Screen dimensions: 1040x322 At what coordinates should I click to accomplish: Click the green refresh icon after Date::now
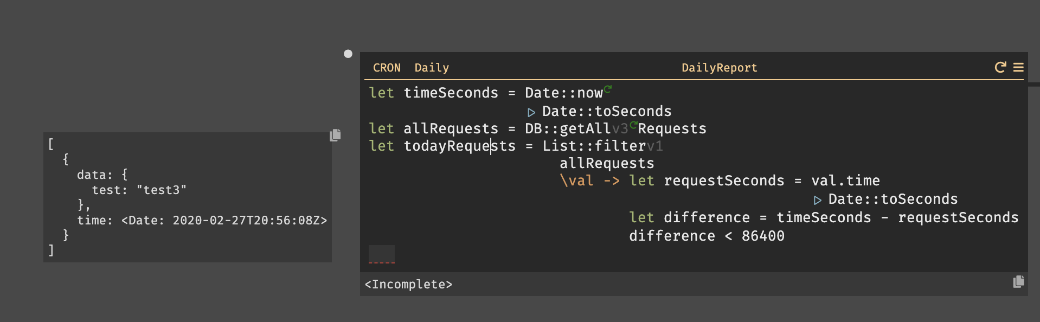tap(608, 88)
